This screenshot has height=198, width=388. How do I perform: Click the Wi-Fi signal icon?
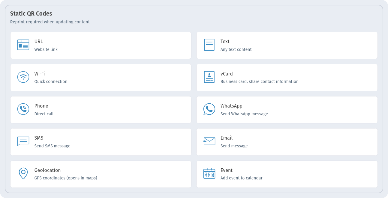click(23, 77)
